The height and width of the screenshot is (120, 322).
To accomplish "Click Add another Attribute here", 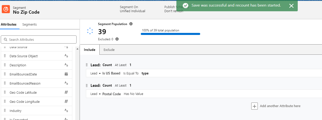I will click(x=280, y=106).
